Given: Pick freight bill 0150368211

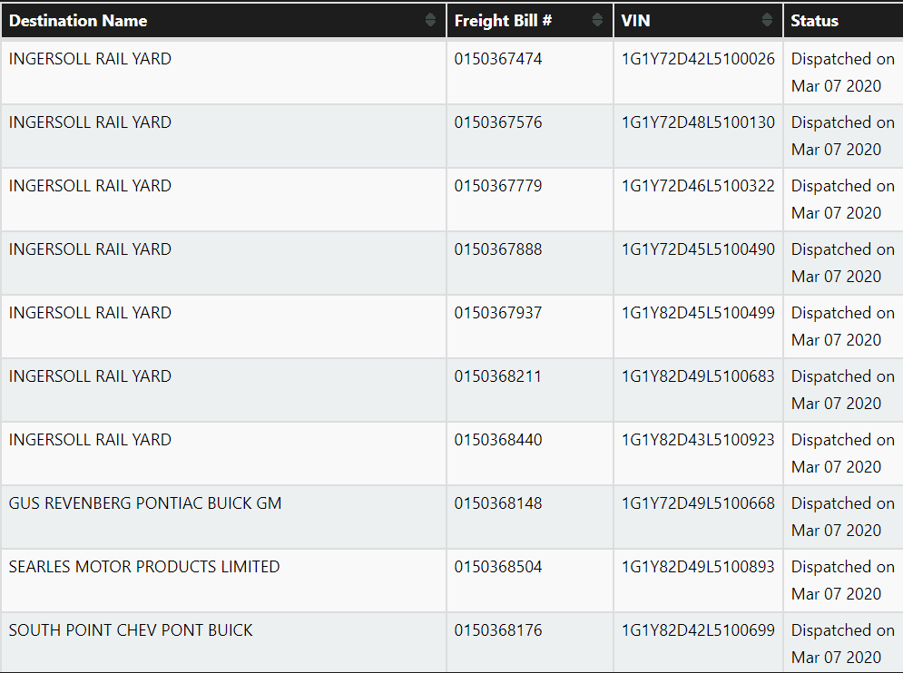Looking at the screenshot, I should 498,376.
